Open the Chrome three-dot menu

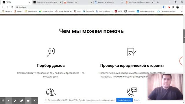182,7
